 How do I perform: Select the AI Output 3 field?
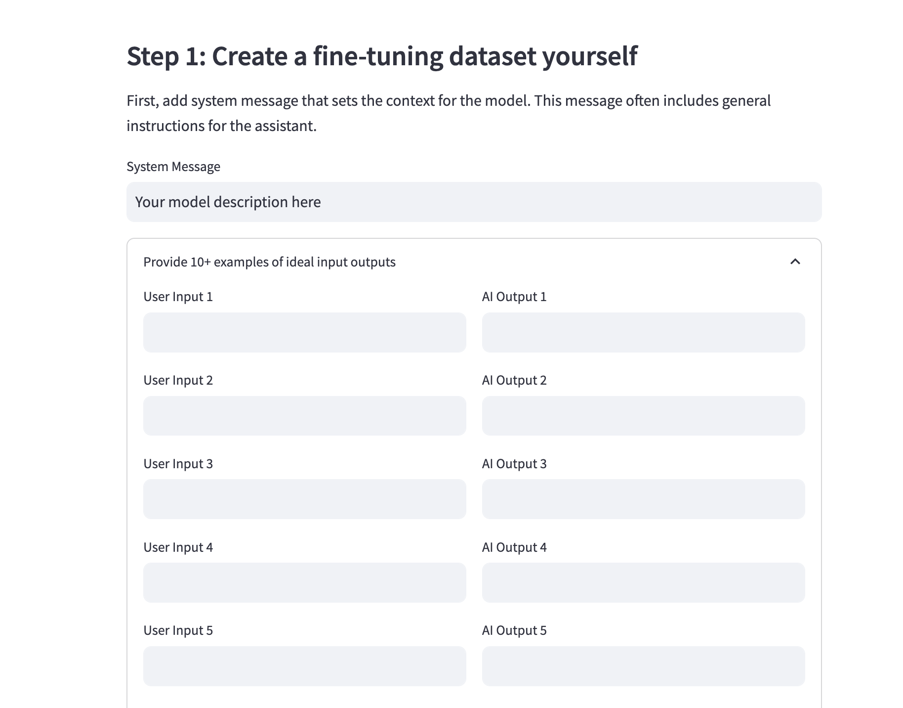pyautogui.click(x=643, y=499)
